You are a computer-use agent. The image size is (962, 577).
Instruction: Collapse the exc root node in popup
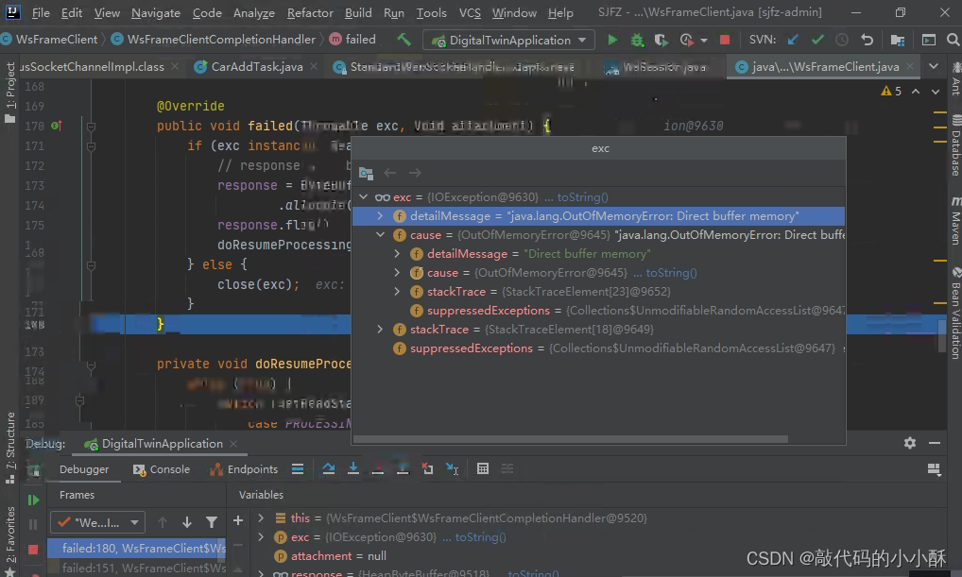(363, 196)
